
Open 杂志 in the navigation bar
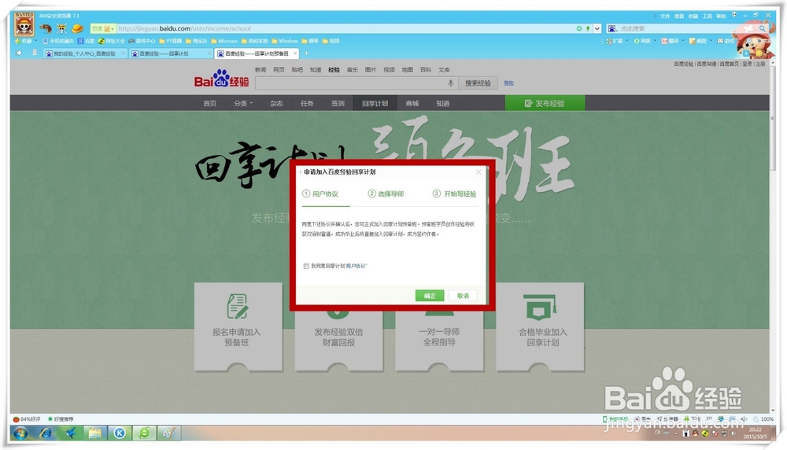pyautogui.click(x=276, y=103)
